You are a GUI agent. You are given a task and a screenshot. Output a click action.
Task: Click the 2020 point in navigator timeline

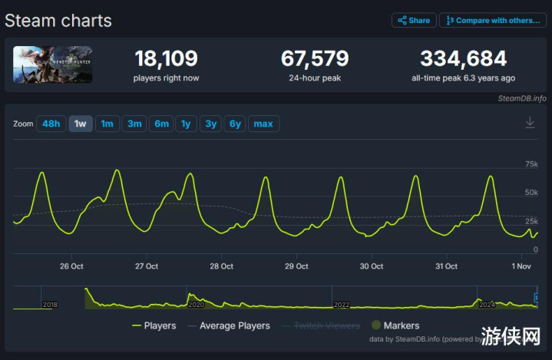pos(196,305)
